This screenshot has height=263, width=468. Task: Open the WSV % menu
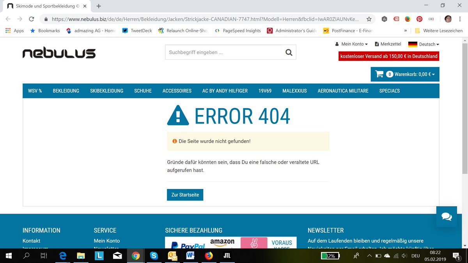tap(35, 91)
